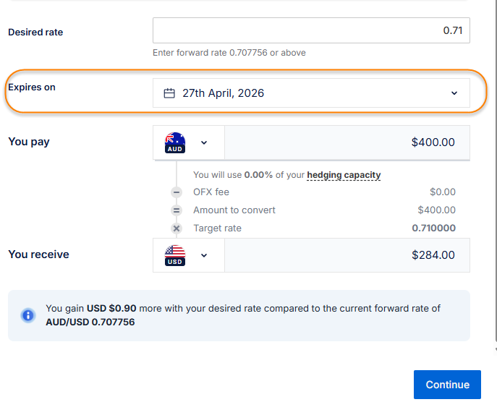Open the Expires on date dropdown

coord(454,93)
